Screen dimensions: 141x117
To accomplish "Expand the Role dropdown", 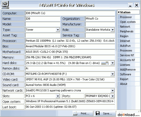I will [112, 30].
